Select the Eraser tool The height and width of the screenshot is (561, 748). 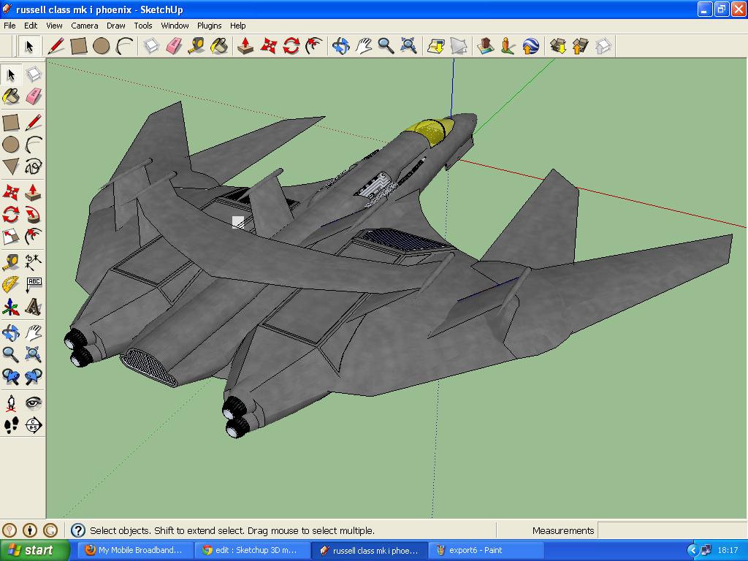(x=174, y=46)
